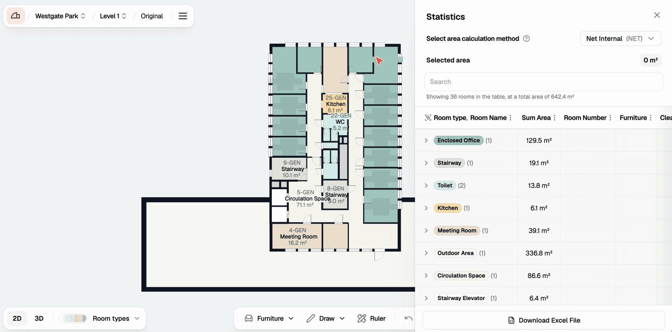The image size is (672, 332).
Task: Switch to 3D view
Action: point(39,319)
